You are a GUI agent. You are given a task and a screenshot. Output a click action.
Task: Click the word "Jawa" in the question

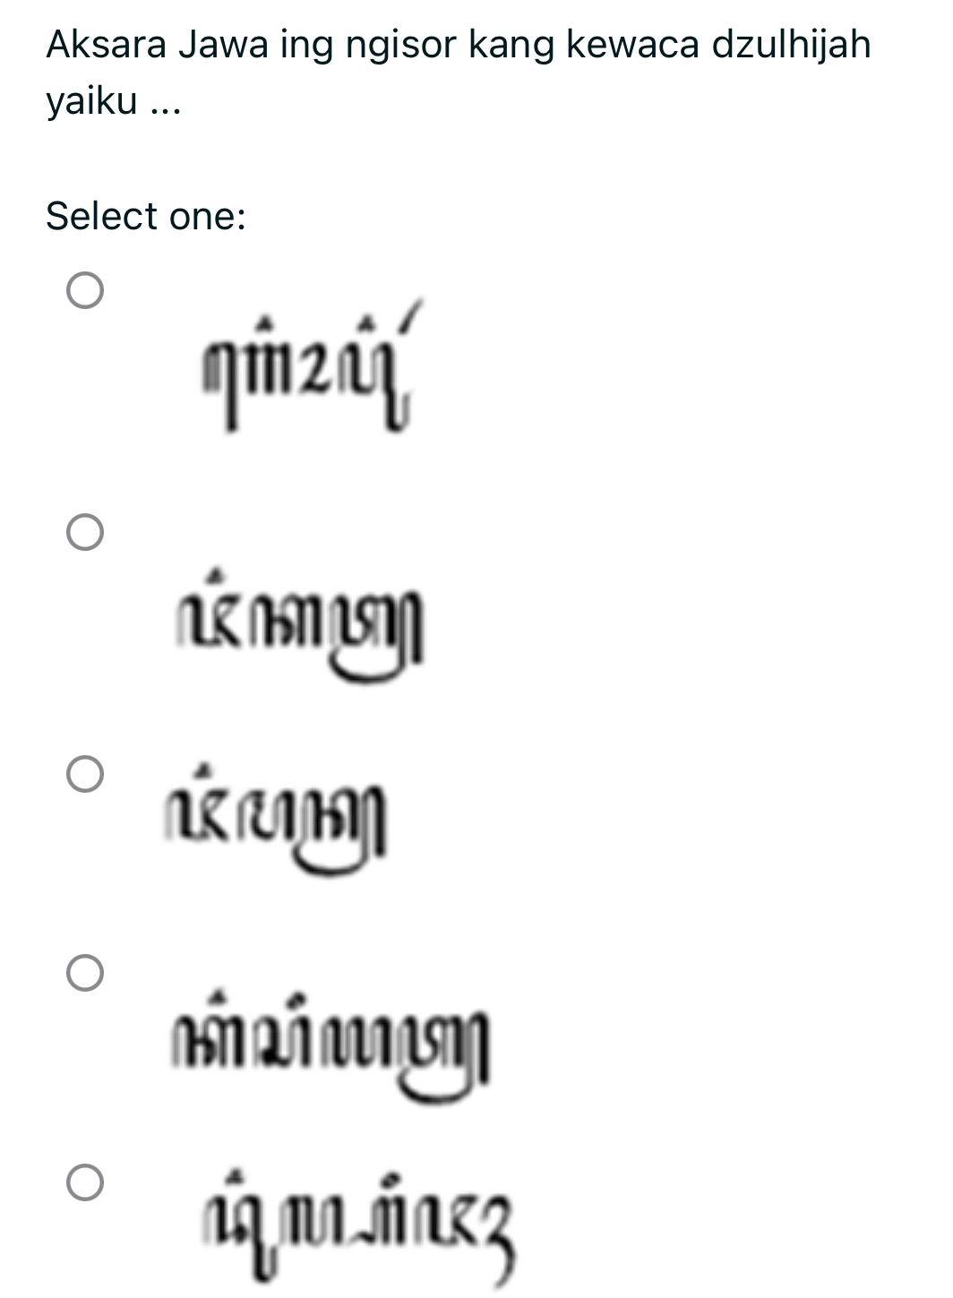click(223, 44)
